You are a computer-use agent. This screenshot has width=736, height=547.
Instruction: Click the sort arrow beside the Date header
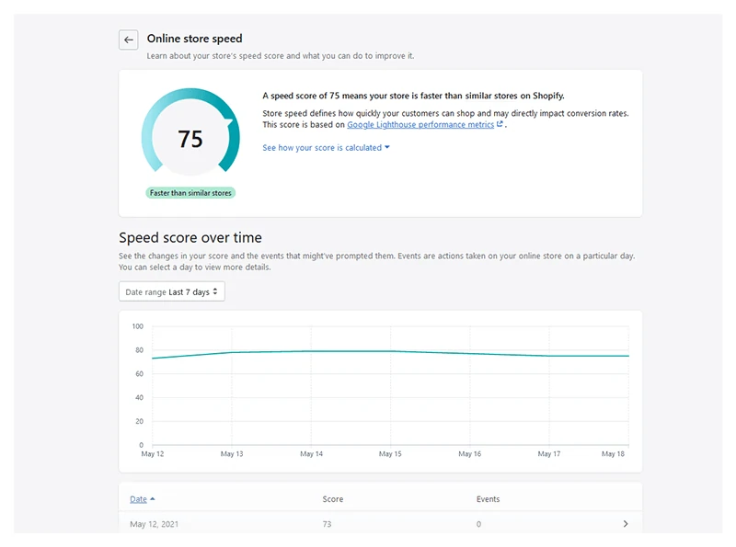153,499
